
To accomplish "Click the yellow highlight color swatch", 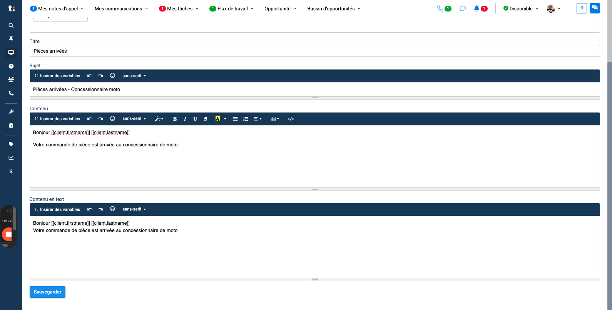I will (217, 119).
